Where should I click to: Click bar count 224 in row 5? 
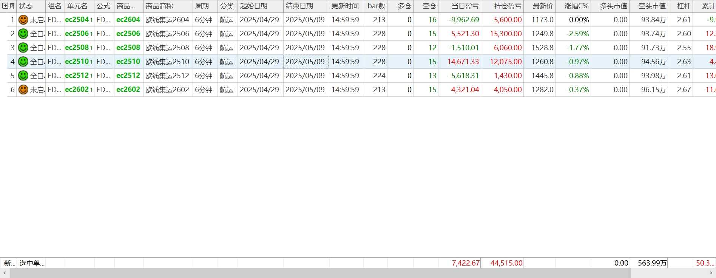pos(379,76)
